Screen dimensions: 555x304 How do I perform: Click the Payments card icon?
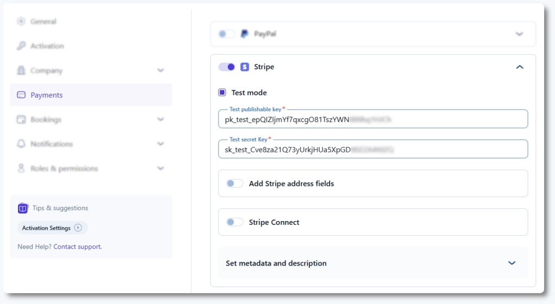click(x=21, y=95)
